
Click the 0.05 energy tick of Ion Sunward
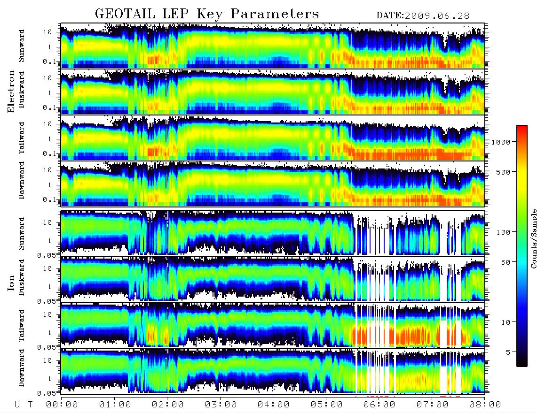[47, 255]
